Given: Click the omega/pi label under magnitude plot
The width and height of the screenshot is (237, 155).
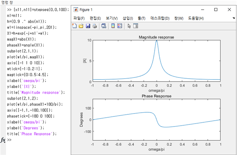Looking at the screenshot, I should pyautogui.click(x=156, y=90).
